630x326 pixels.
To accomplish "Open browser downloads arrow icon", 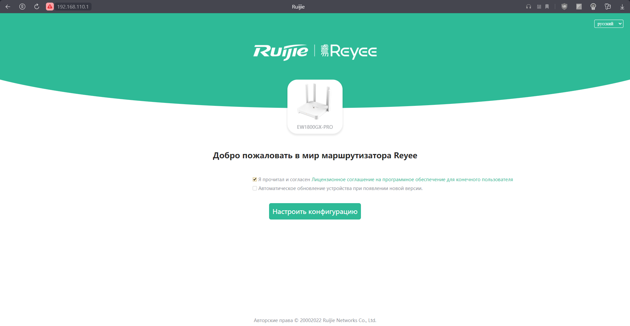I will pyautogui.click(x=622, y=7).
